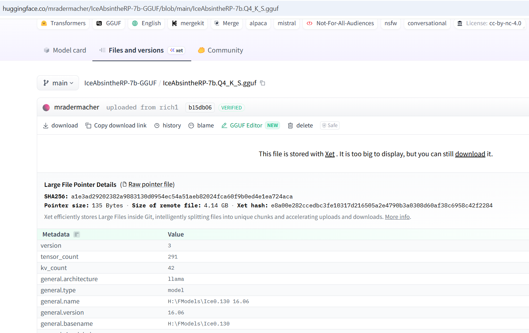The width and height of the screenshot is (529, 333).
Task: Click the general.name metadata key
Action: point(60,301)
